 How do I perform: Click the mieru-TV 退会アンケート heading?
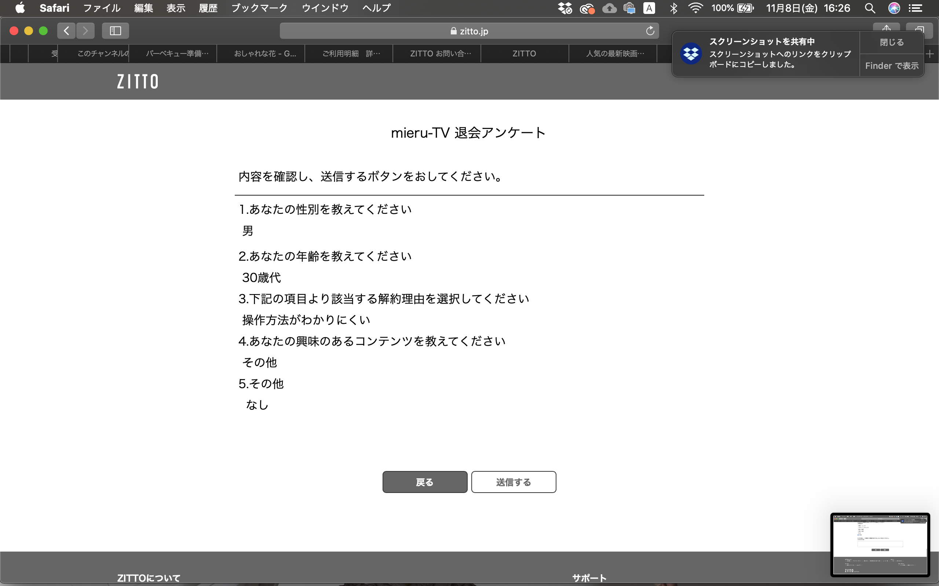pyautogui.click(x=468, y=133)
